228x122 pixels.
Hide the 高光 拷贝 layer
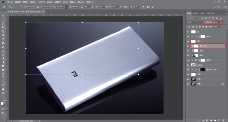tap(188, 46)
